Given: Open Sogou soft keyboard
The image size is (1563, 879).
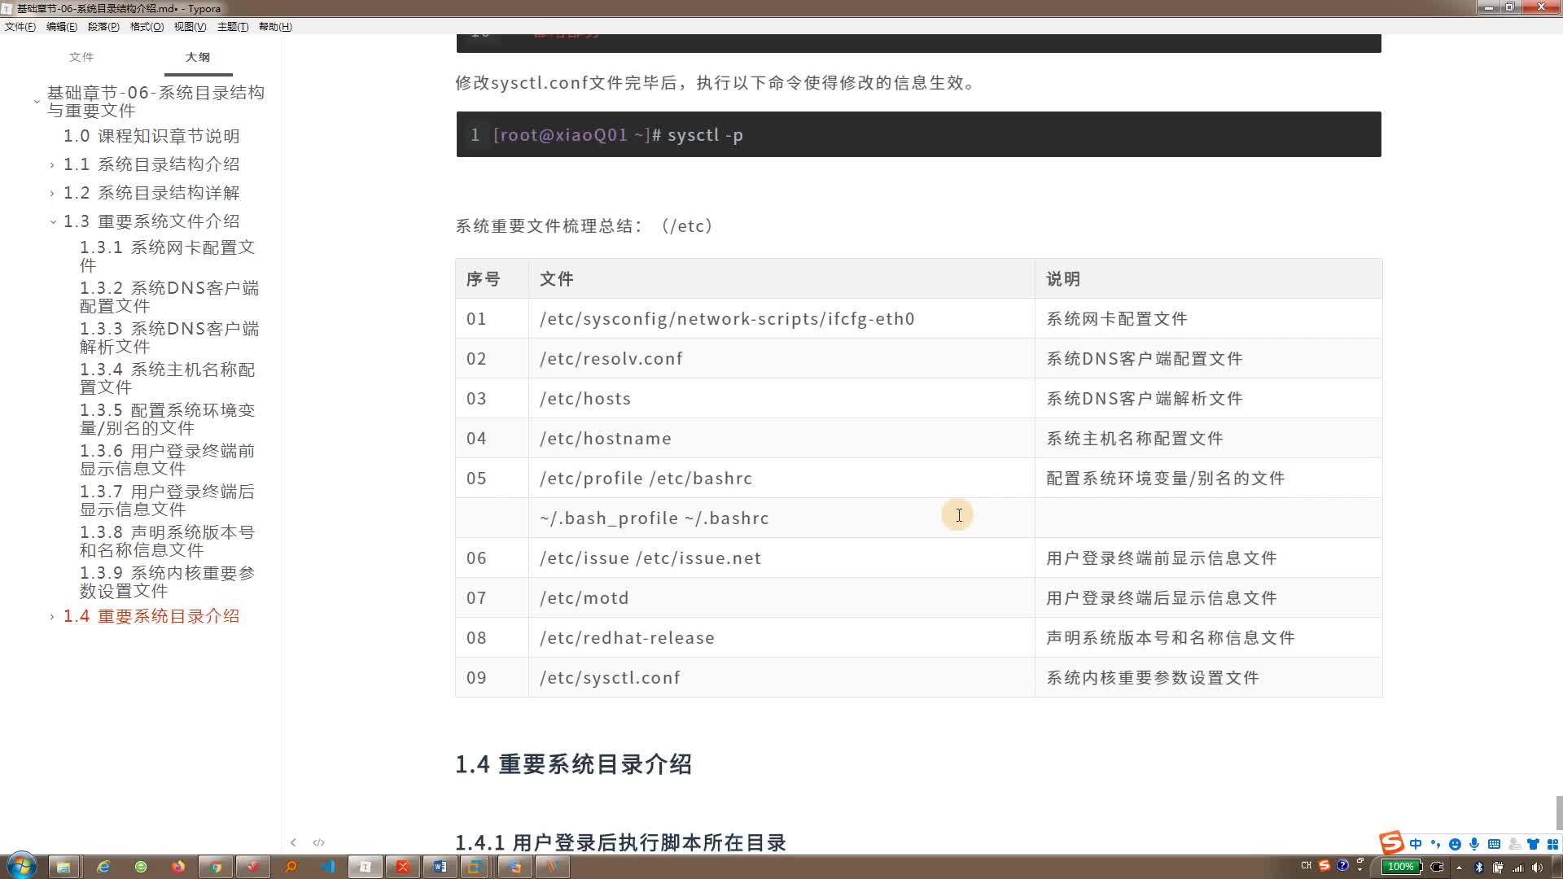Looking at the screenshot, I should (1494, 844).
